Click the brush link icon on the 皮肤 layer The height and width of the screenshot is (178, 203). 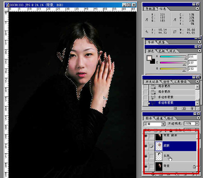[152, 146]
